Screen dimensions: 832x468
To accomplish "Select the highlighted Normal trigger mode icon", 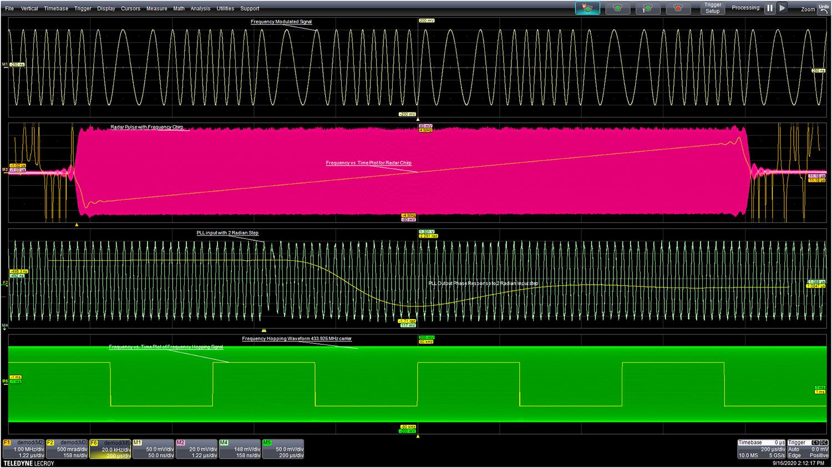I will [x=587, y=8].
